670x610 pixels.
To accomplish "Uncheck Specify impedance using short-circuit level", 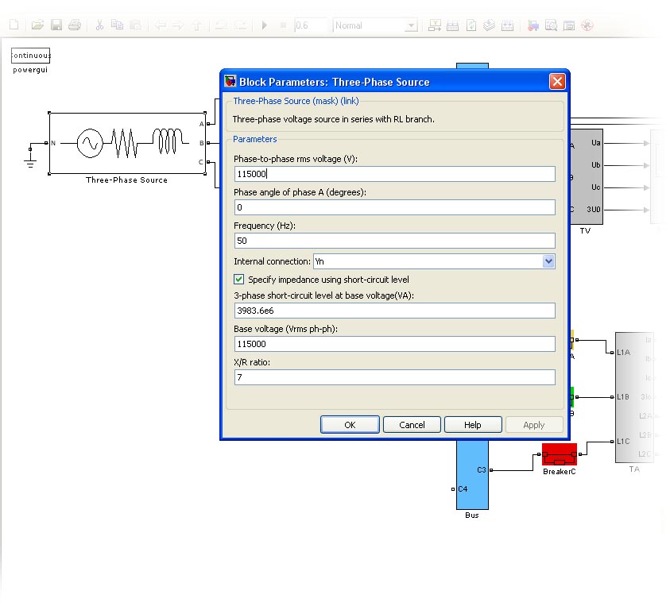I will tap(239, 280).
